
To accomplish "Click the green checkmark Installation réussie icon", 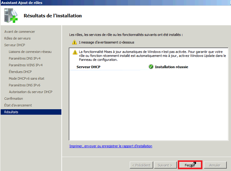I will pos(151,67).
